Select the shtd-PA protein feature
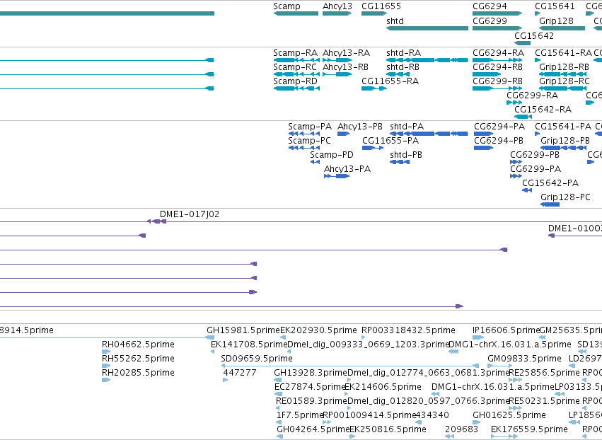Screen dimensions: 602x440 [x=429, y=134]
